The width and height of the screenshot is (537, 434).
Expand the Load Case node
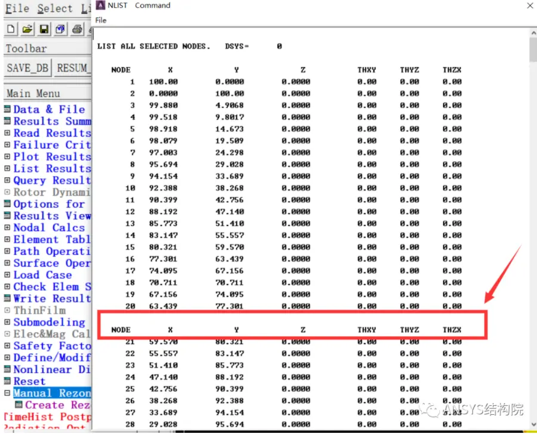(x=7, y=274)
